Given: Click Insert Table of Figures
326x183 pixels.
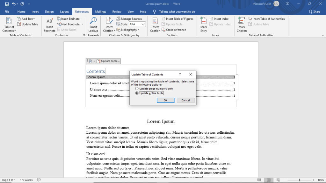Looking at the screenshot, I should [177, 19].
